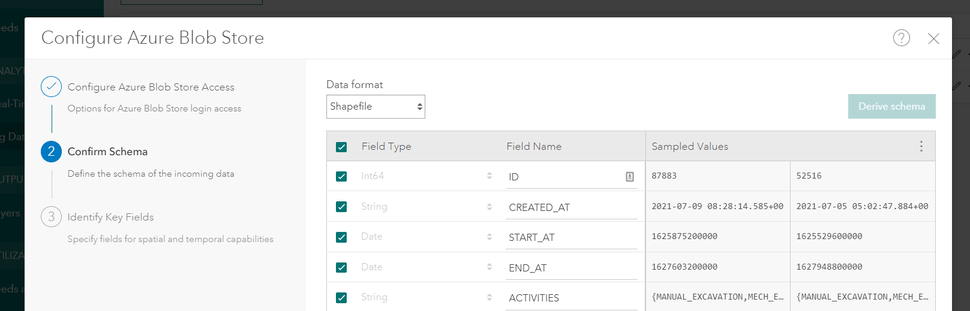
Task: Click sampled value 1627603200000
Action: coord(684,267)
